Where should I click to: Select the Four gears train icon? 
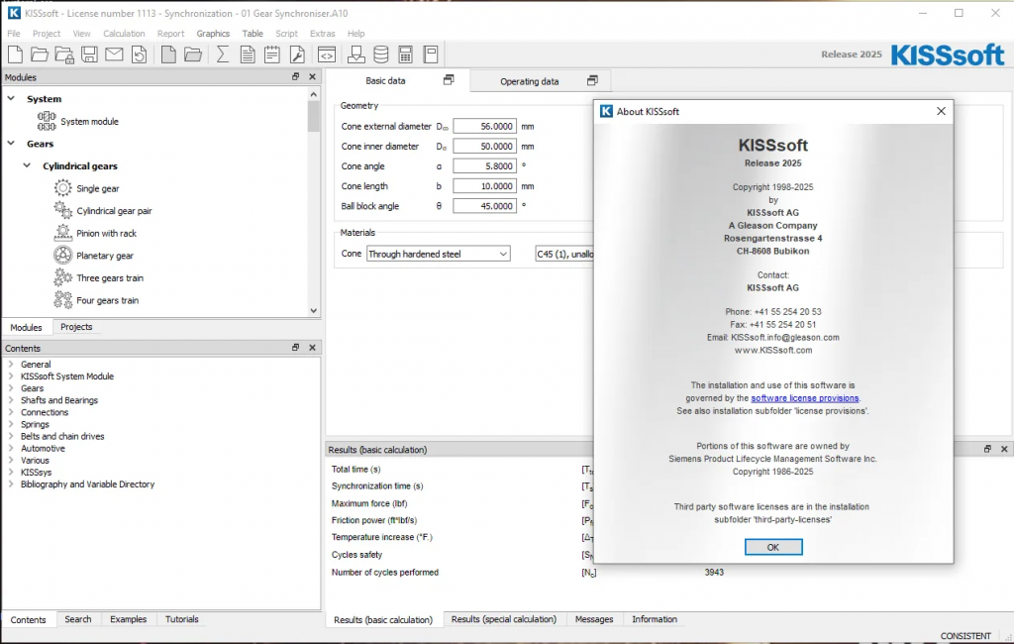pyautogui.click(x=62, y=299)
